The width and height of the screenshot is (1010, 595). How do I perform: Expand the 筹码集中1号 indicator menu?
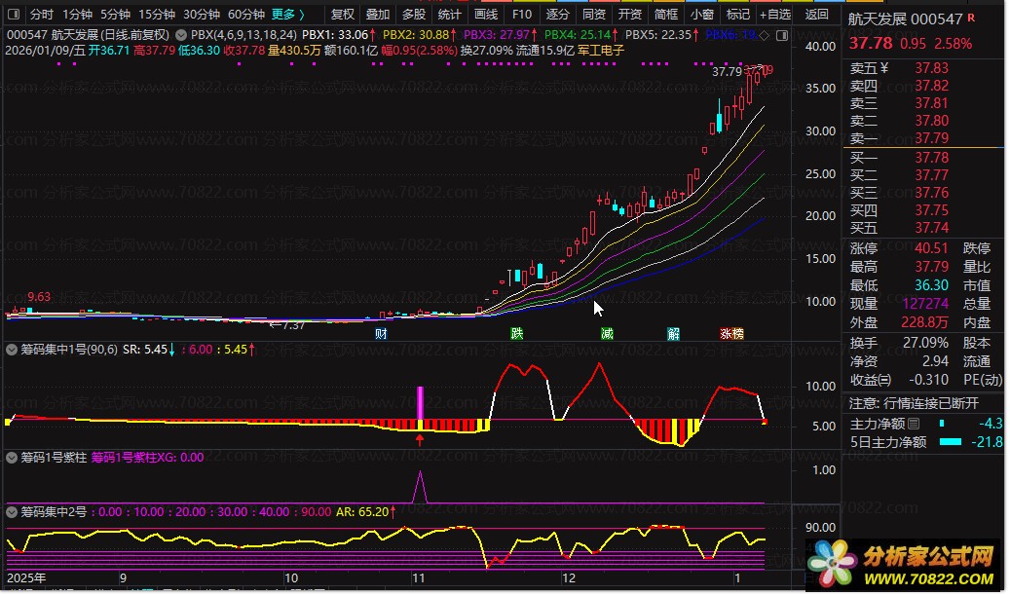coord(13,349)
